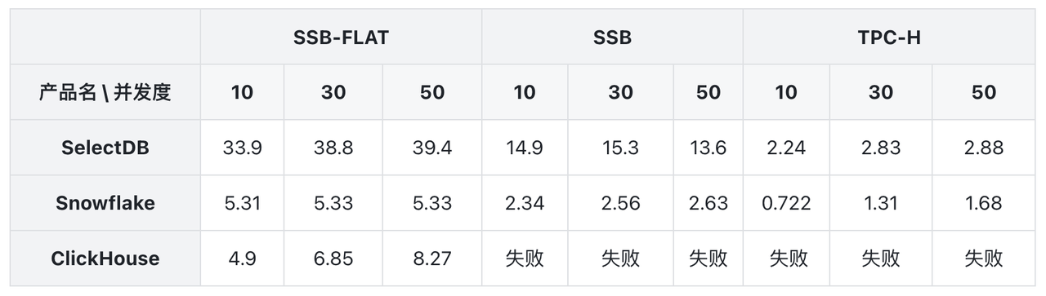Screen dimensions: 1046x296
Task: Select the 14.9 value cell
Action: tap(525, 148)
